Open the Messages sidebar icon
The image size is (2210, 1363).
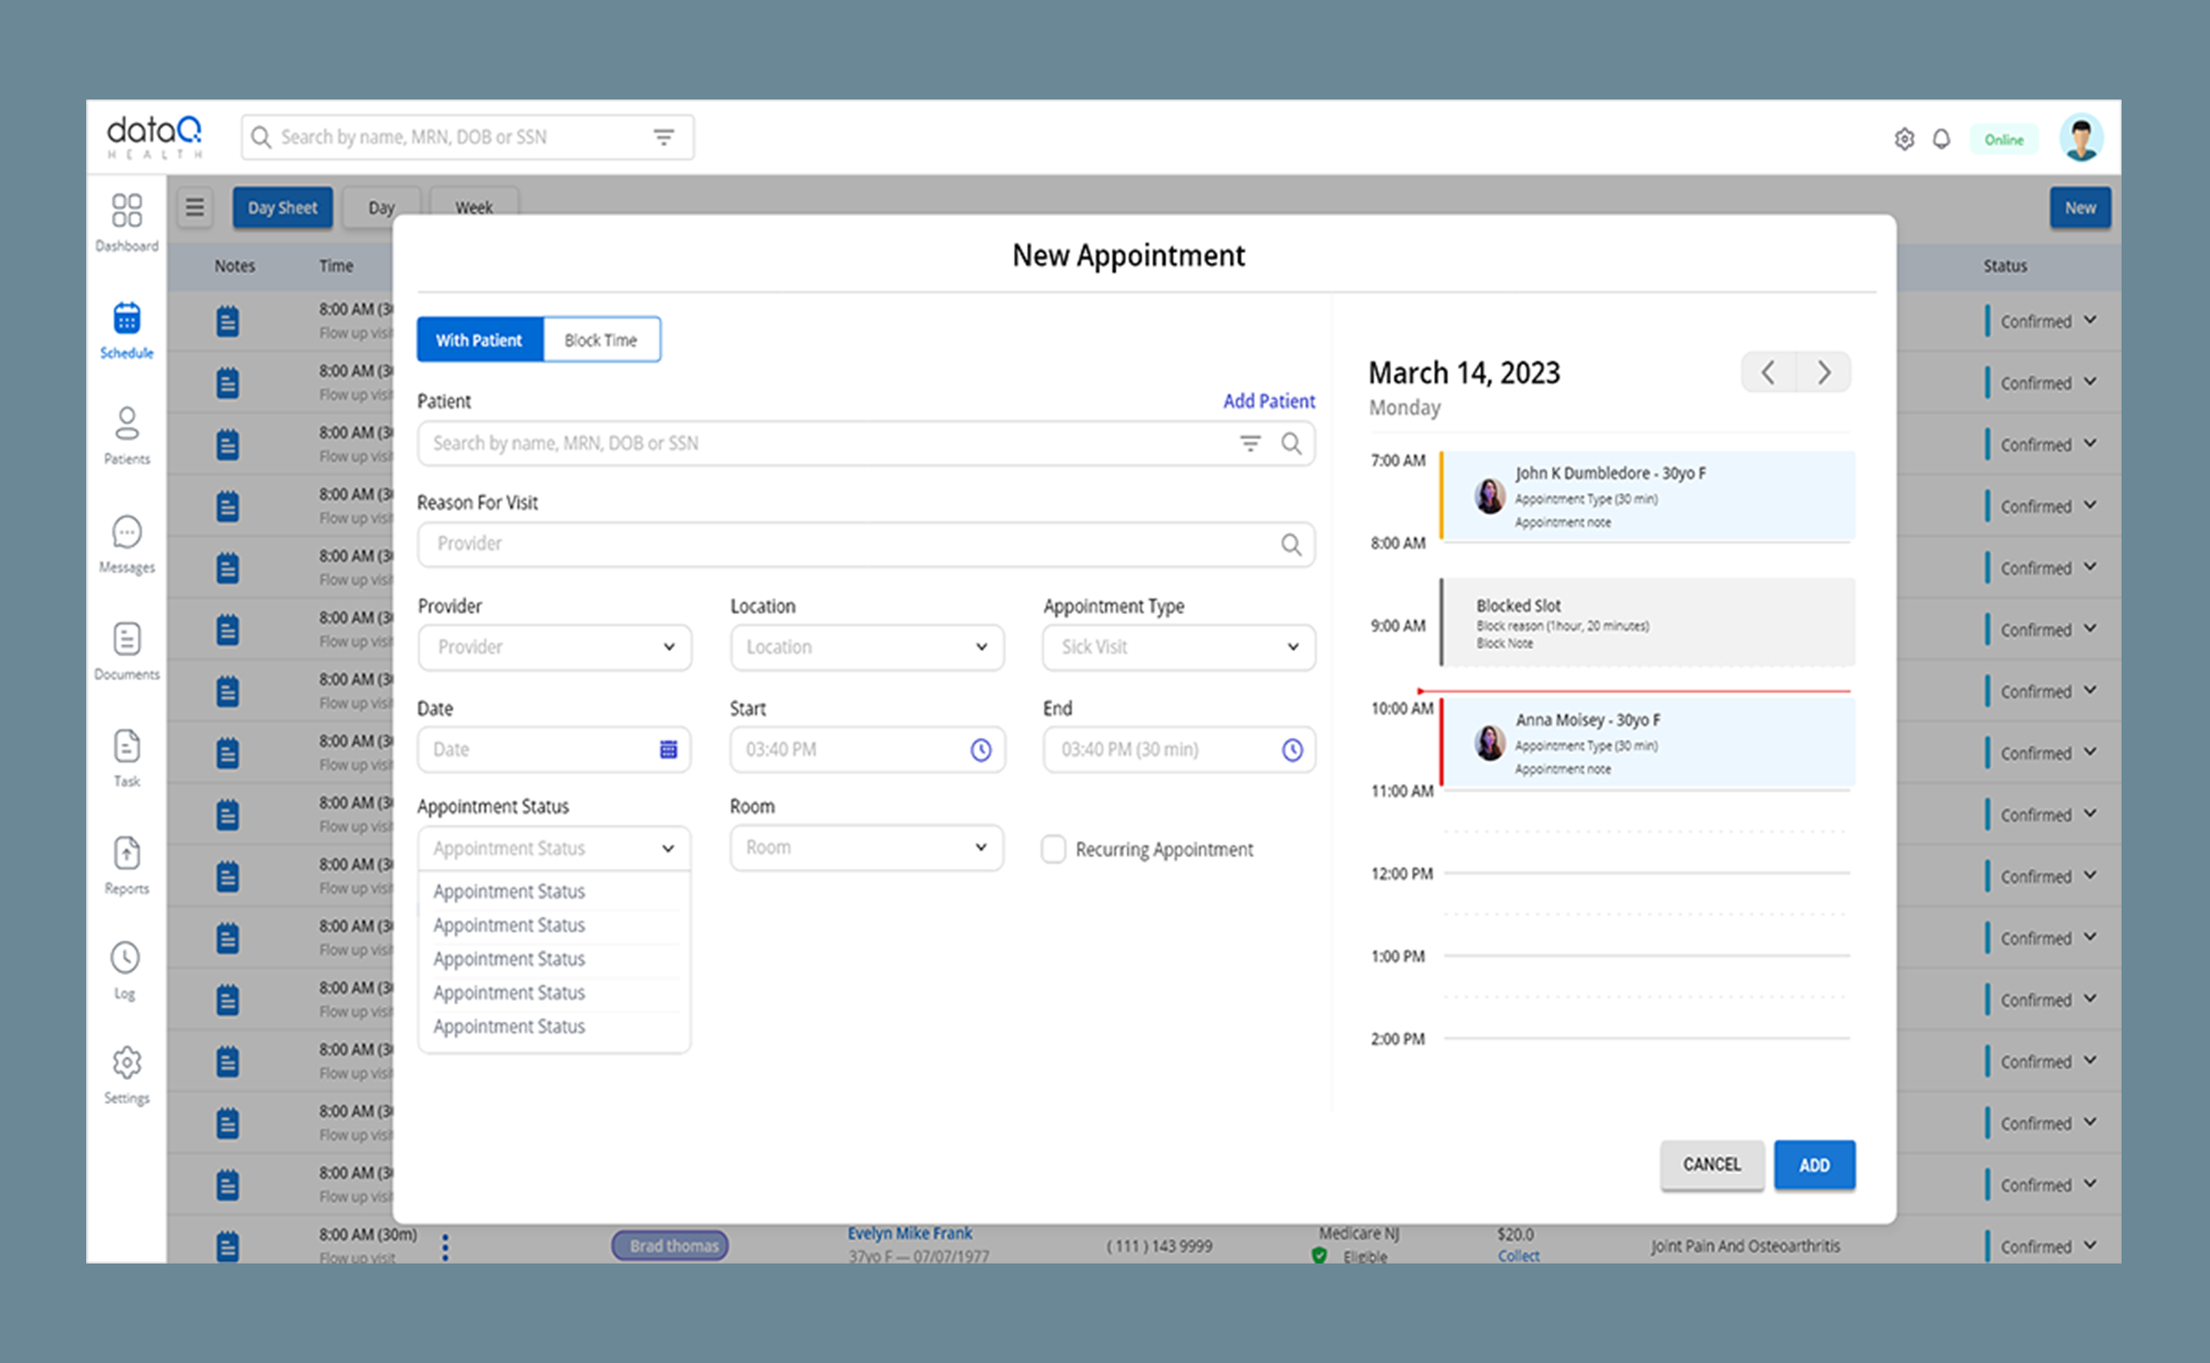tap(126, 533)
